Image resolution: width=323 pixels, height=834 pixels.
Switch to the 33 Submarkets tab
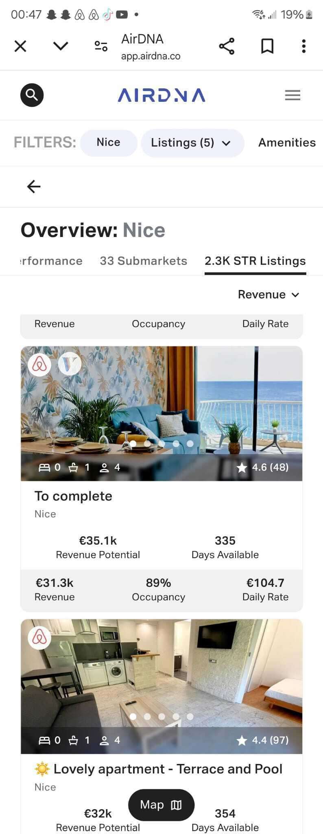point(143,261)
